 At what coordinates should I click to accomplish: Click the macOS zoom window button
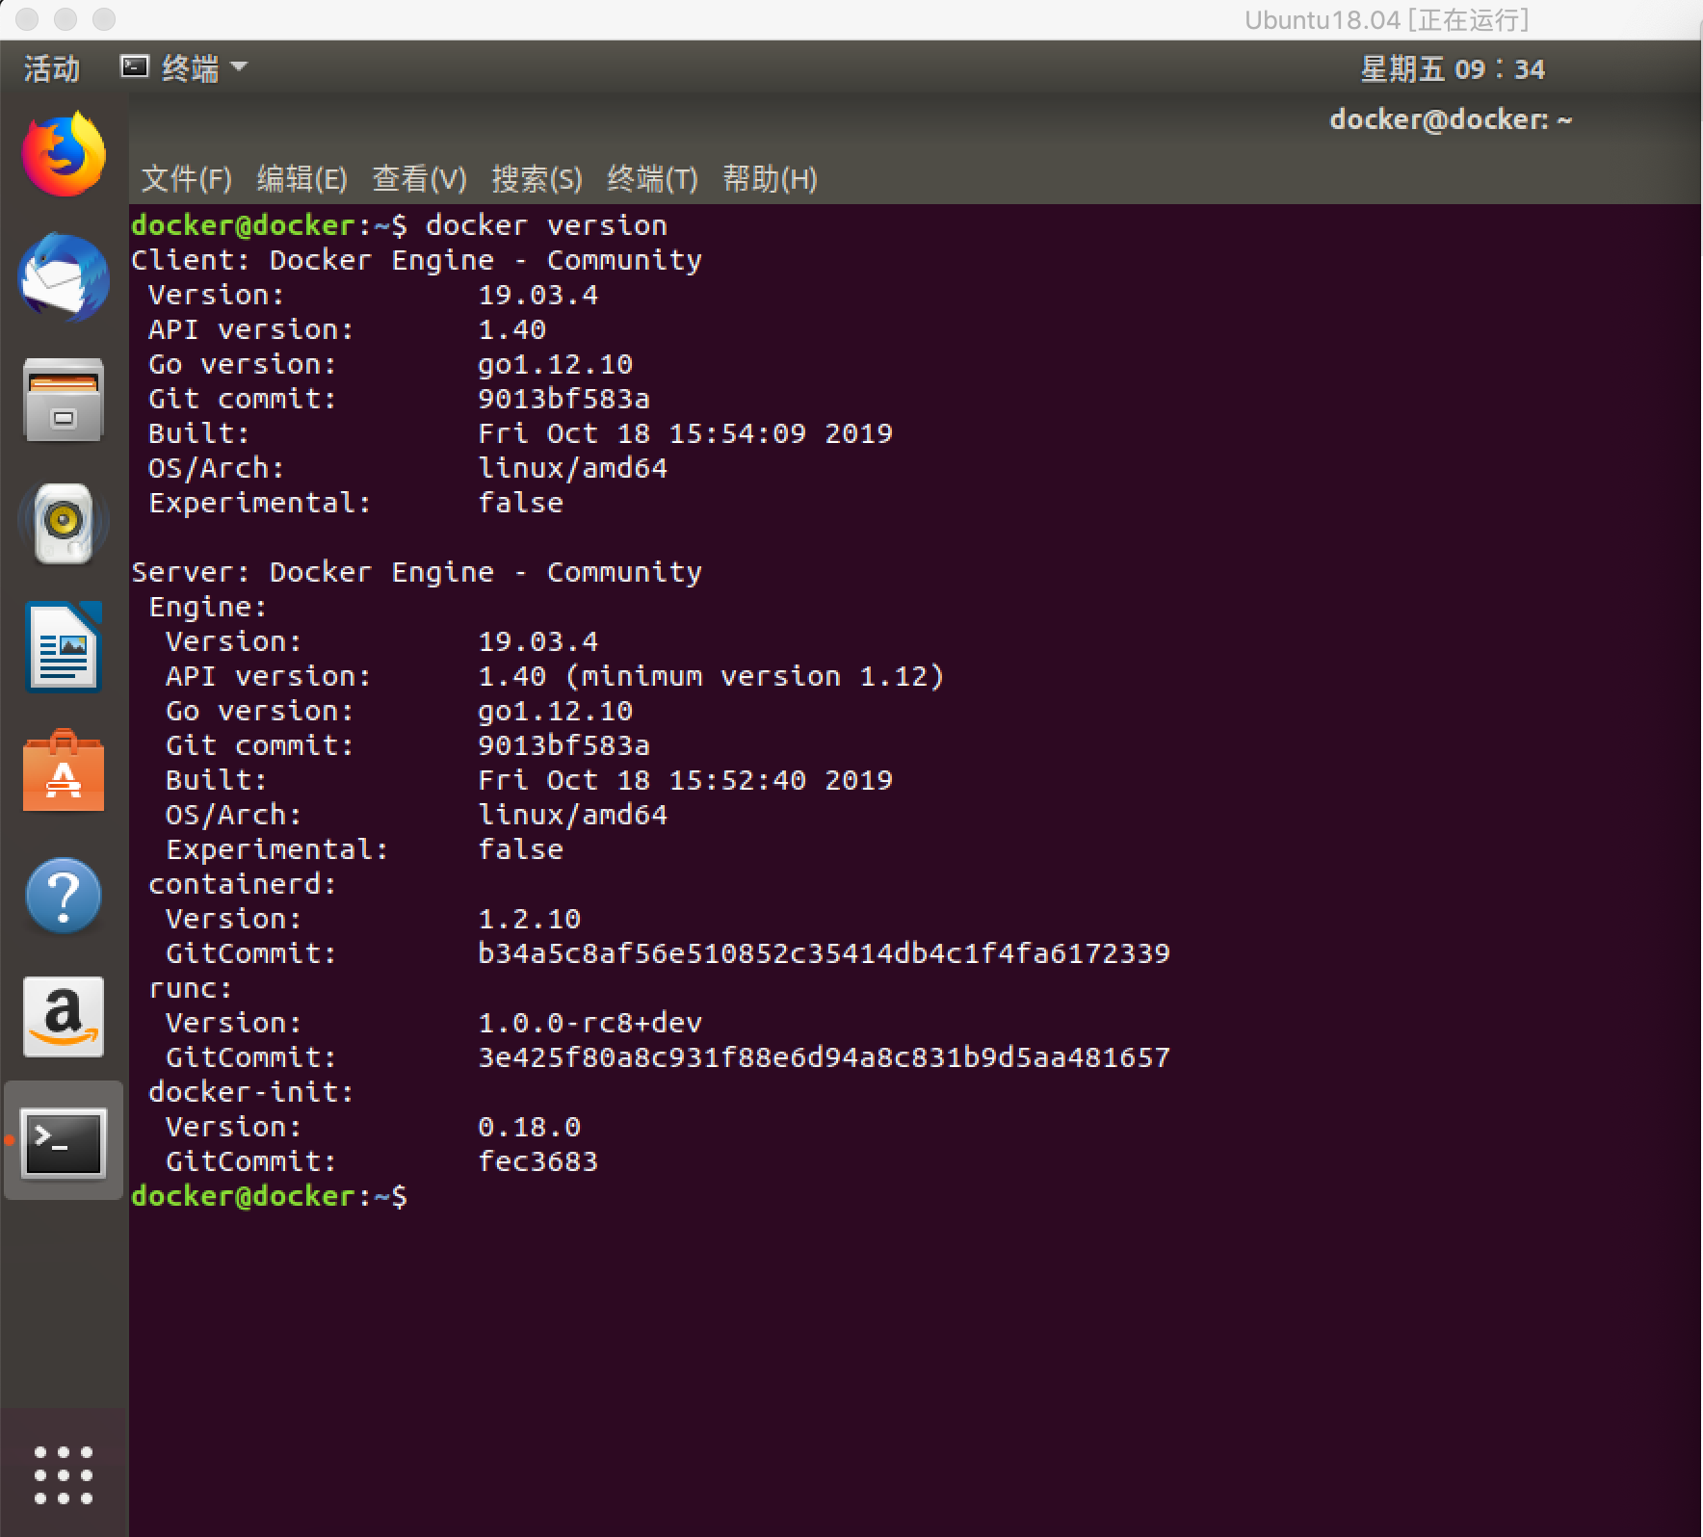point(104,19)
